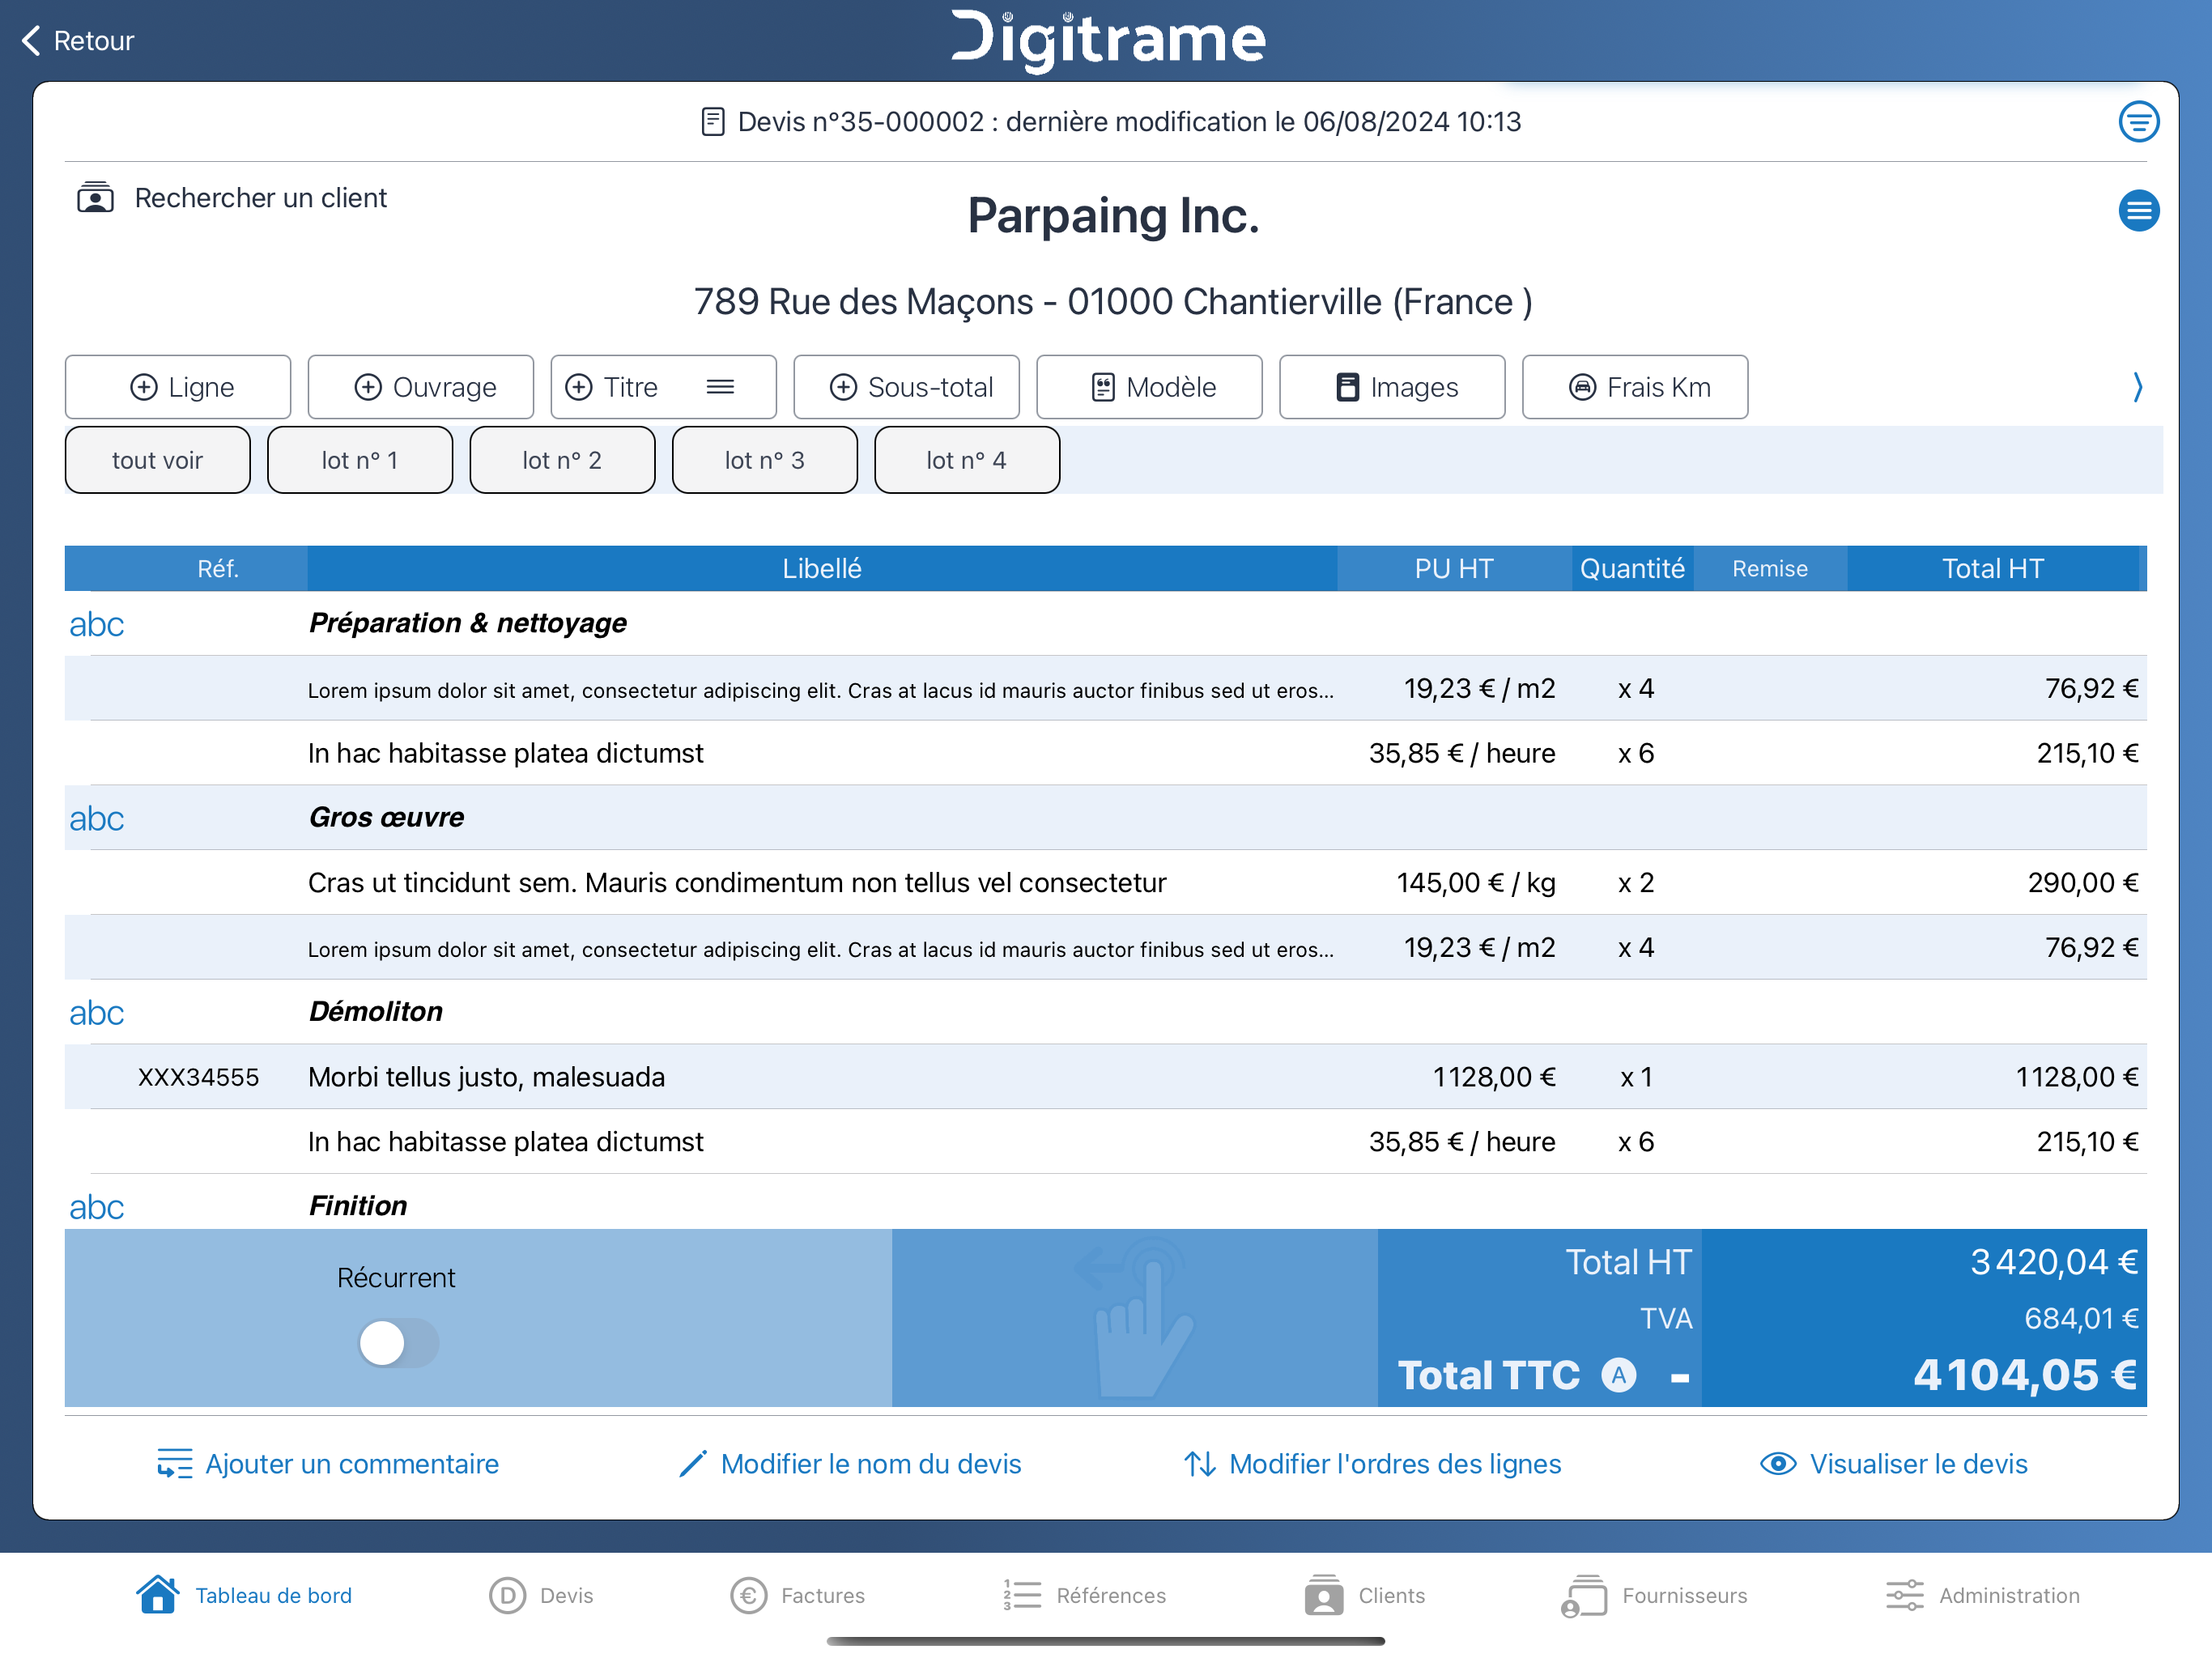2212x1658 pixels.
Task: Open the Images picker
Action: click(1392, 387)
